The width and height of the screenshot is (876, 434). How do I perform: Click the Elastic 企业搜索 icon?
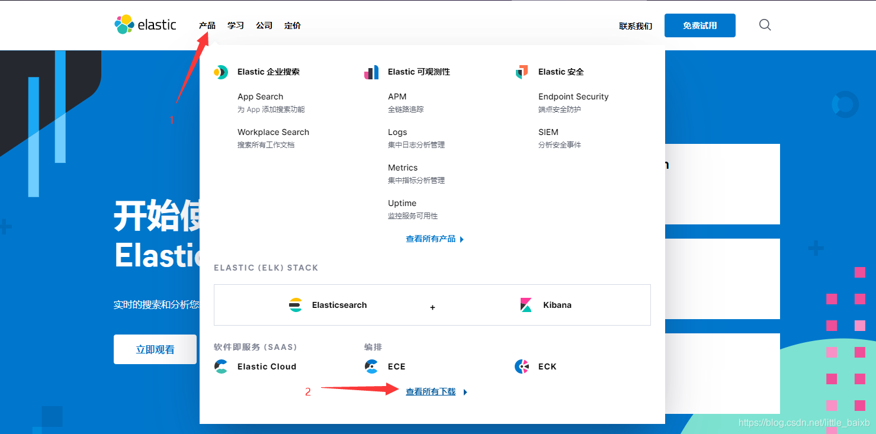(x=221, y=72)
